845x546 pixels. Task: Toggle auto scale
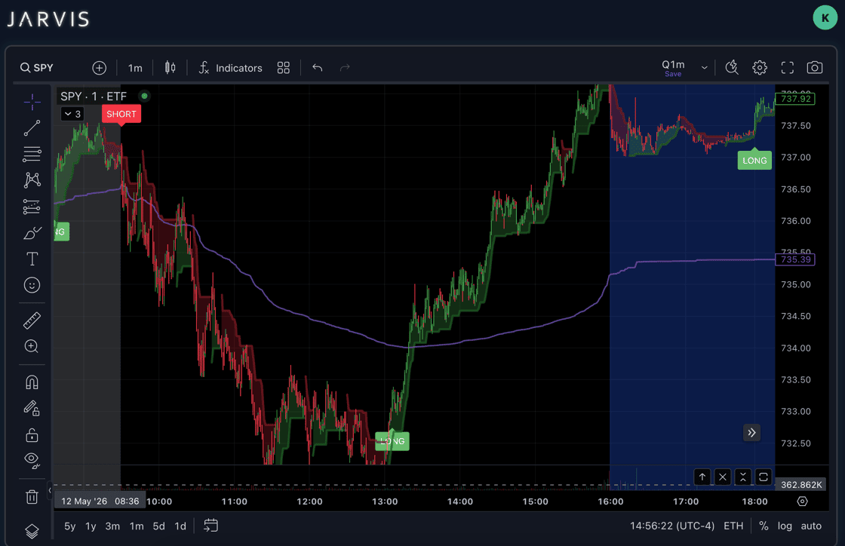(x=811, y=526)
